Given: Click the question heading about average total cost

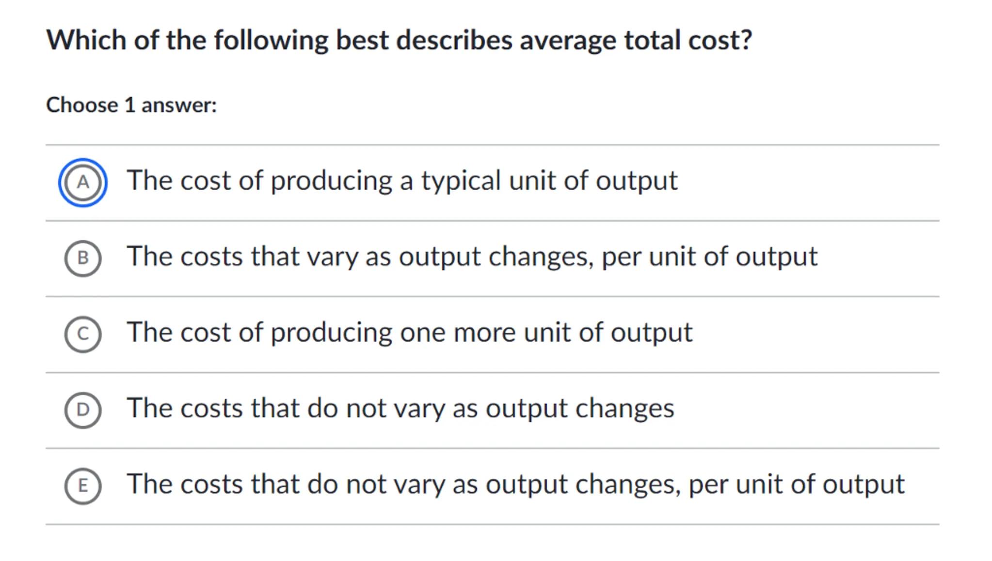Looking at the screenshot, I should (x=399, y=40).
